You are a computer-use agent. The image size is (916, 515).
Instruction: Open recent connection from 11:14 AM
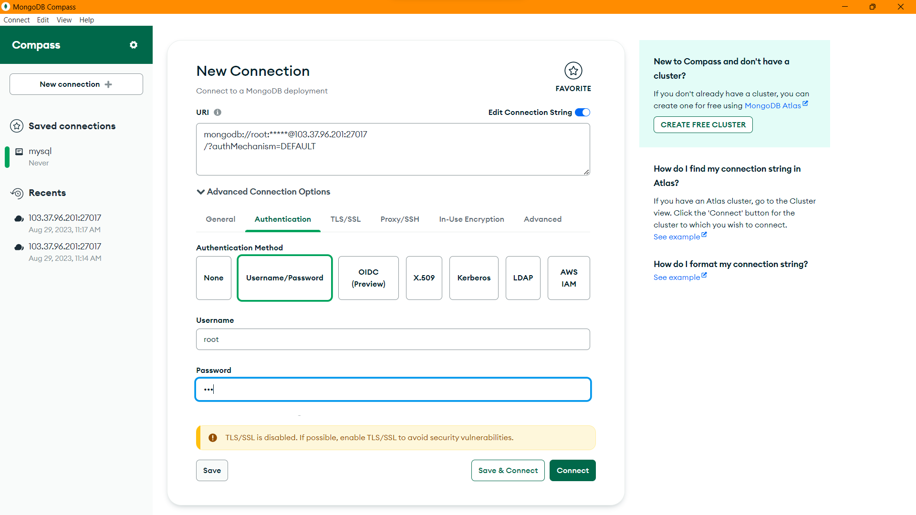(x=76, y=252)
